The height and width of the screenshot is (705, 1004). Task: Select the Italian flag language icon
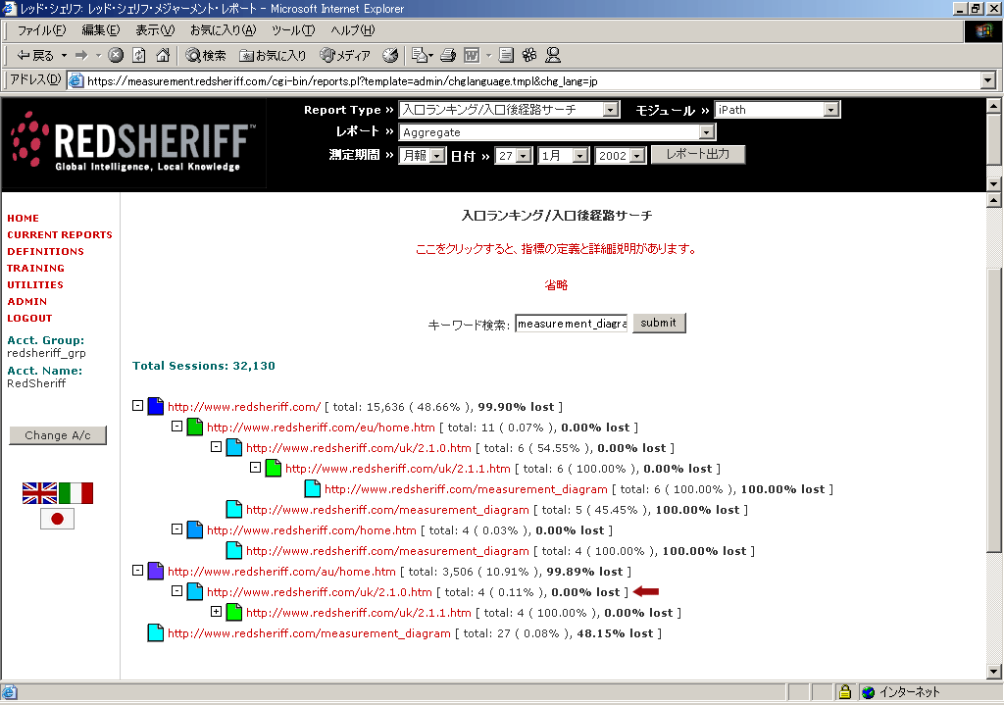75,493
